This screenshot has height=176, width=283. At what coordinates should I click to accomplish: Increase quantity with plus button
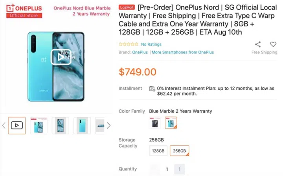coord(180,169)
